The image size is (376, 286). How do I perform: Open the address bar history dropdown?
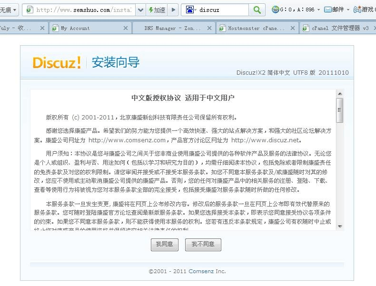tap(140, 10)
